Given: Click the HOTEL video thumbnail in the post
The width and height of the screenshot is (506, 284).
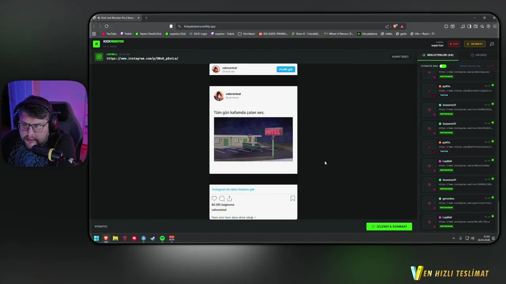Looking at the screenshot, I should point(253,139).
